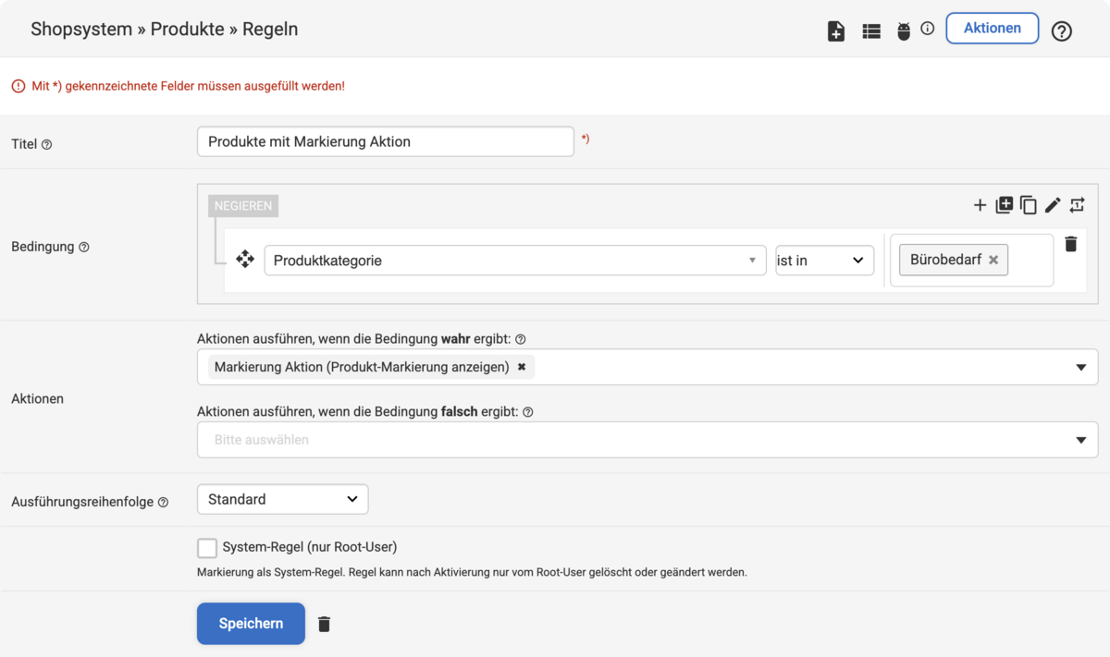Click the help icon next to Titel label
Image resolution: width=1110 pixels, height=657 pixels.
click(47, 144)
